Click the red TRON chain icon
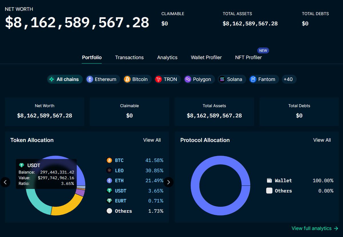This screenshot has width=343, height=237. point(159,79)
